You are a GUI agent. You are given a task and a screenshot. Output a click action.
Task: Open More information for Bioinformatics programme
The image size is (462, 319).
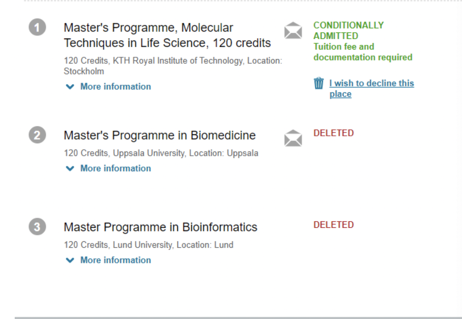(115, 260)
